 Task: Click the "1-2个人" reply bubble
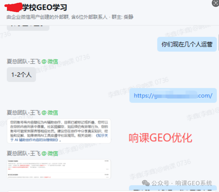[x=21, y=75]
